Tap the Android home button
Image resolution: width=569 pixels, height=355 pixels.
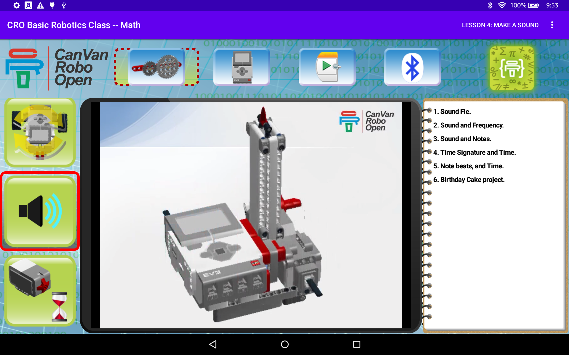[284, 344]
